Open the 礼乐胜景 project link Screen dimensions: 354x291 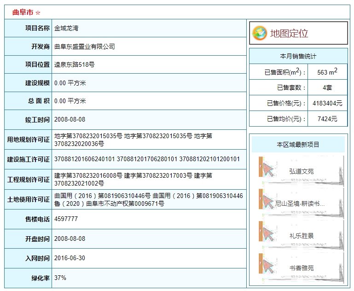click(x=302, y=236)
